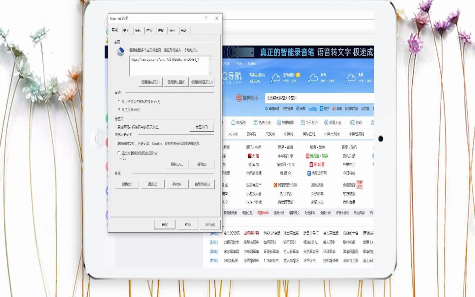
Task: Click the 电视剧 TV set icon
Action: 233,122
